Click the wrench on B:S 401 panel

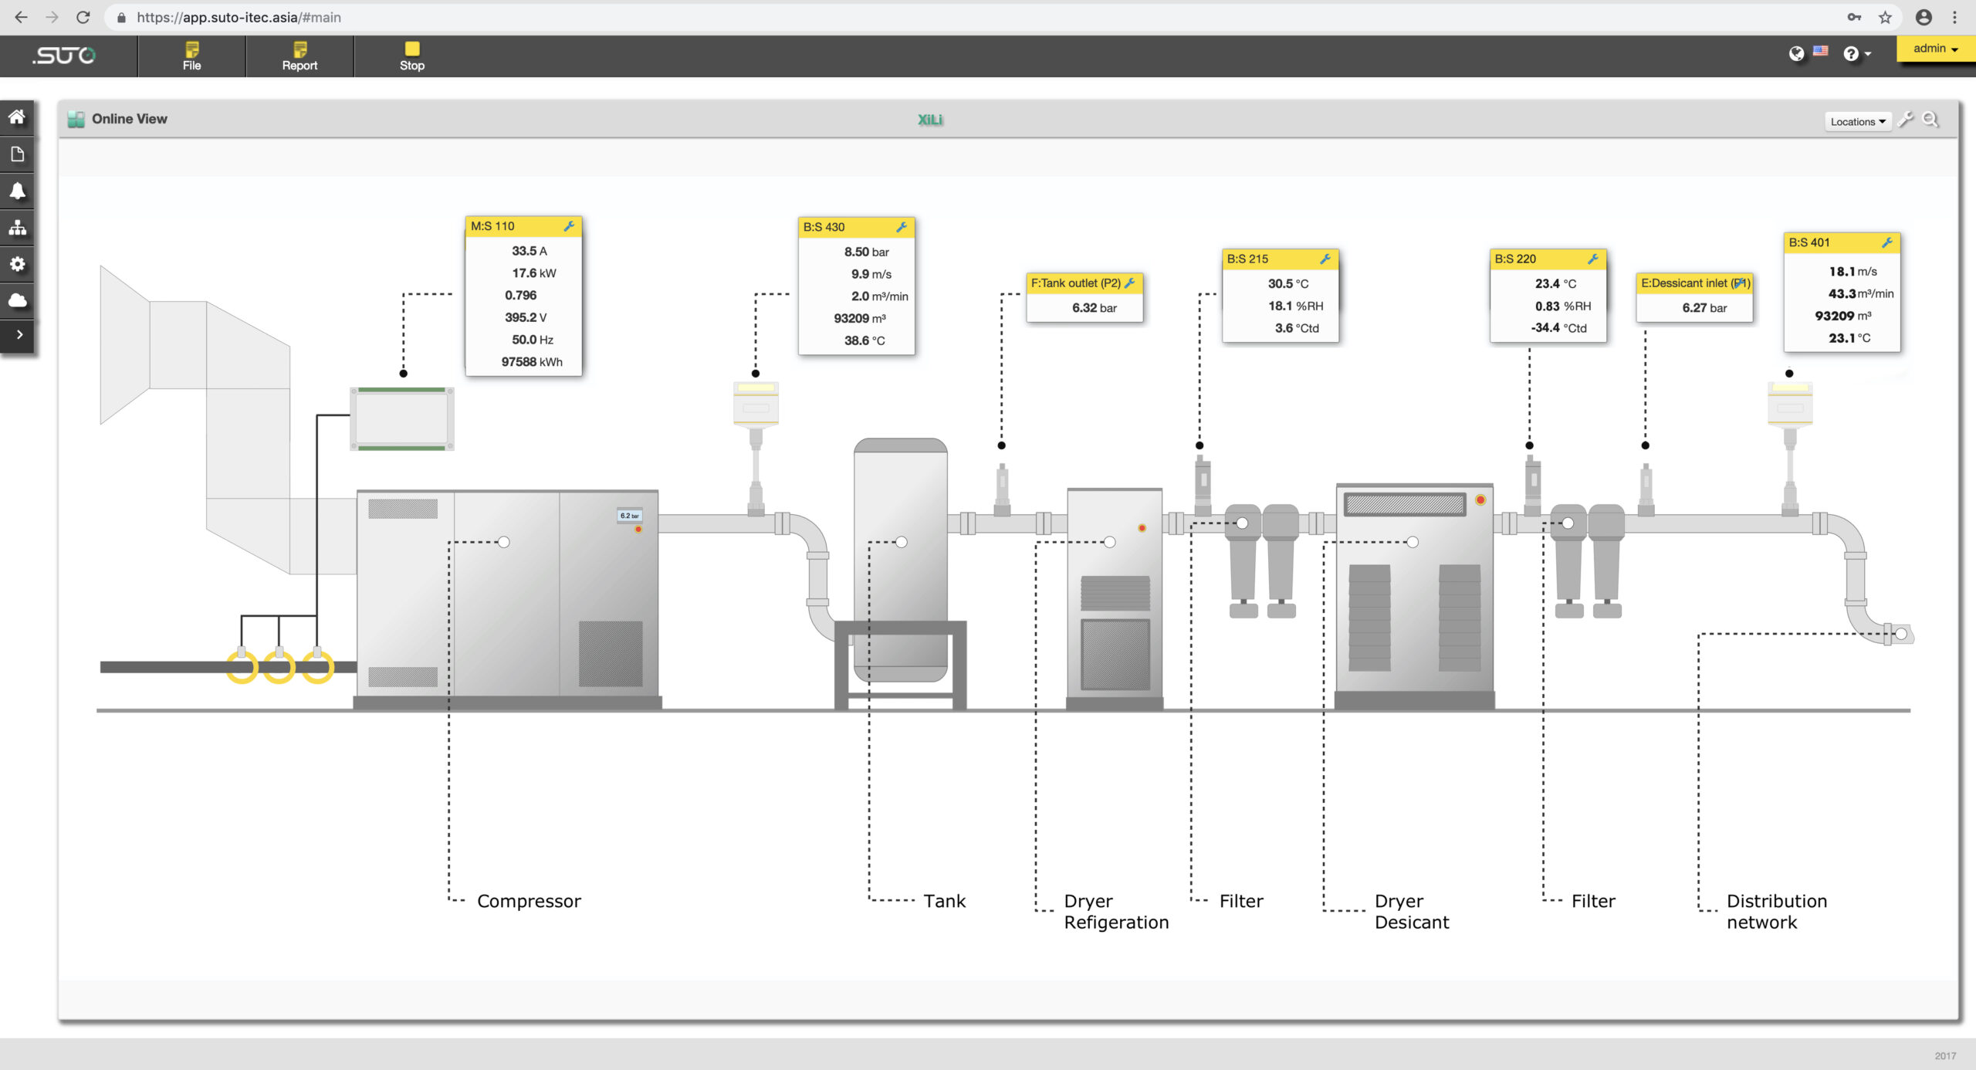click(1886, 242)
